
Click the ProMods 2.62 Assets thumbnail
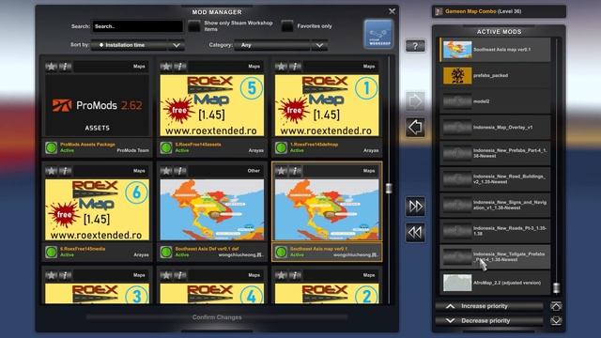tap(97, 105)
